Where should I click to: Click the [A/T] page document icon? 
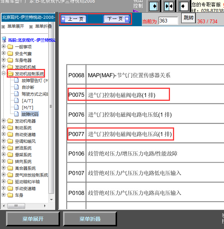(17, 100)
